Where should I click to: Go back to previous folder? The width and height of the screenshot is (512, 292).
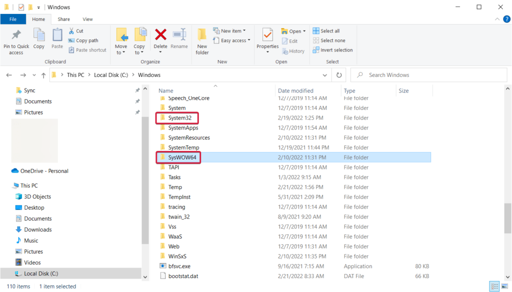pos(9,75)
